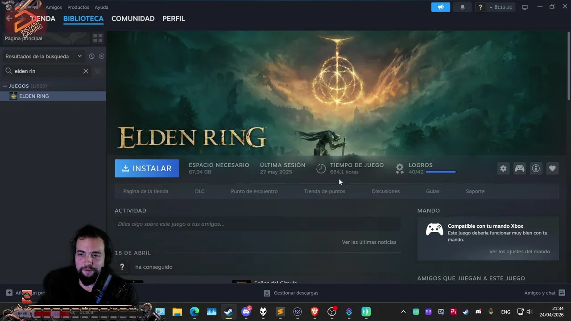Open Sublime Text from the taskbar
571x321 pixels.
(x=280, y=312)
